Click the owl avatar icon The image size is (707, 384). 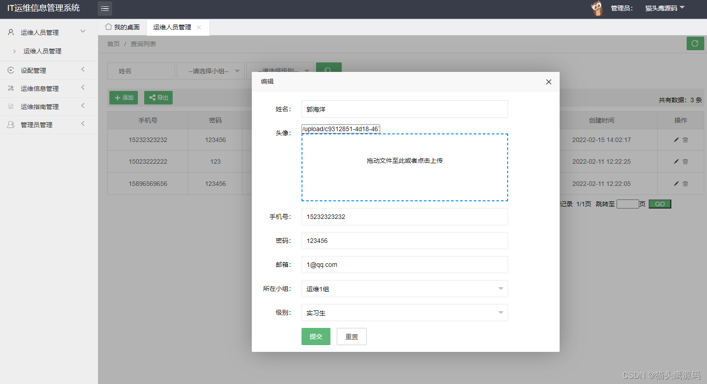[x=597, y=9]
